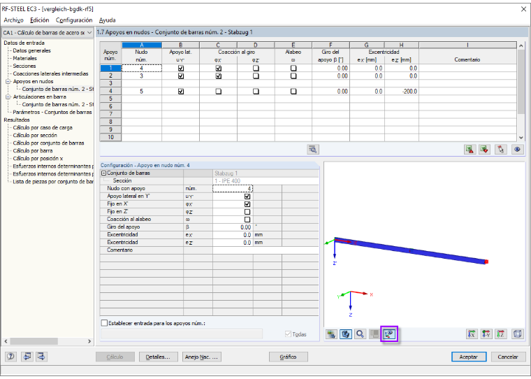This screenshot has height=379, width=531.
Task: Select Cálculo por posición x
Action: [38, 158]
